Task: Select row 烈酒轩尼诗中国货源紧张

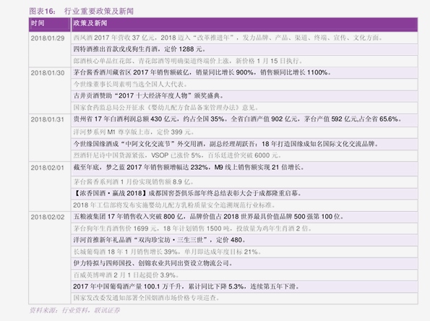Action: click(x=244, y=155)
